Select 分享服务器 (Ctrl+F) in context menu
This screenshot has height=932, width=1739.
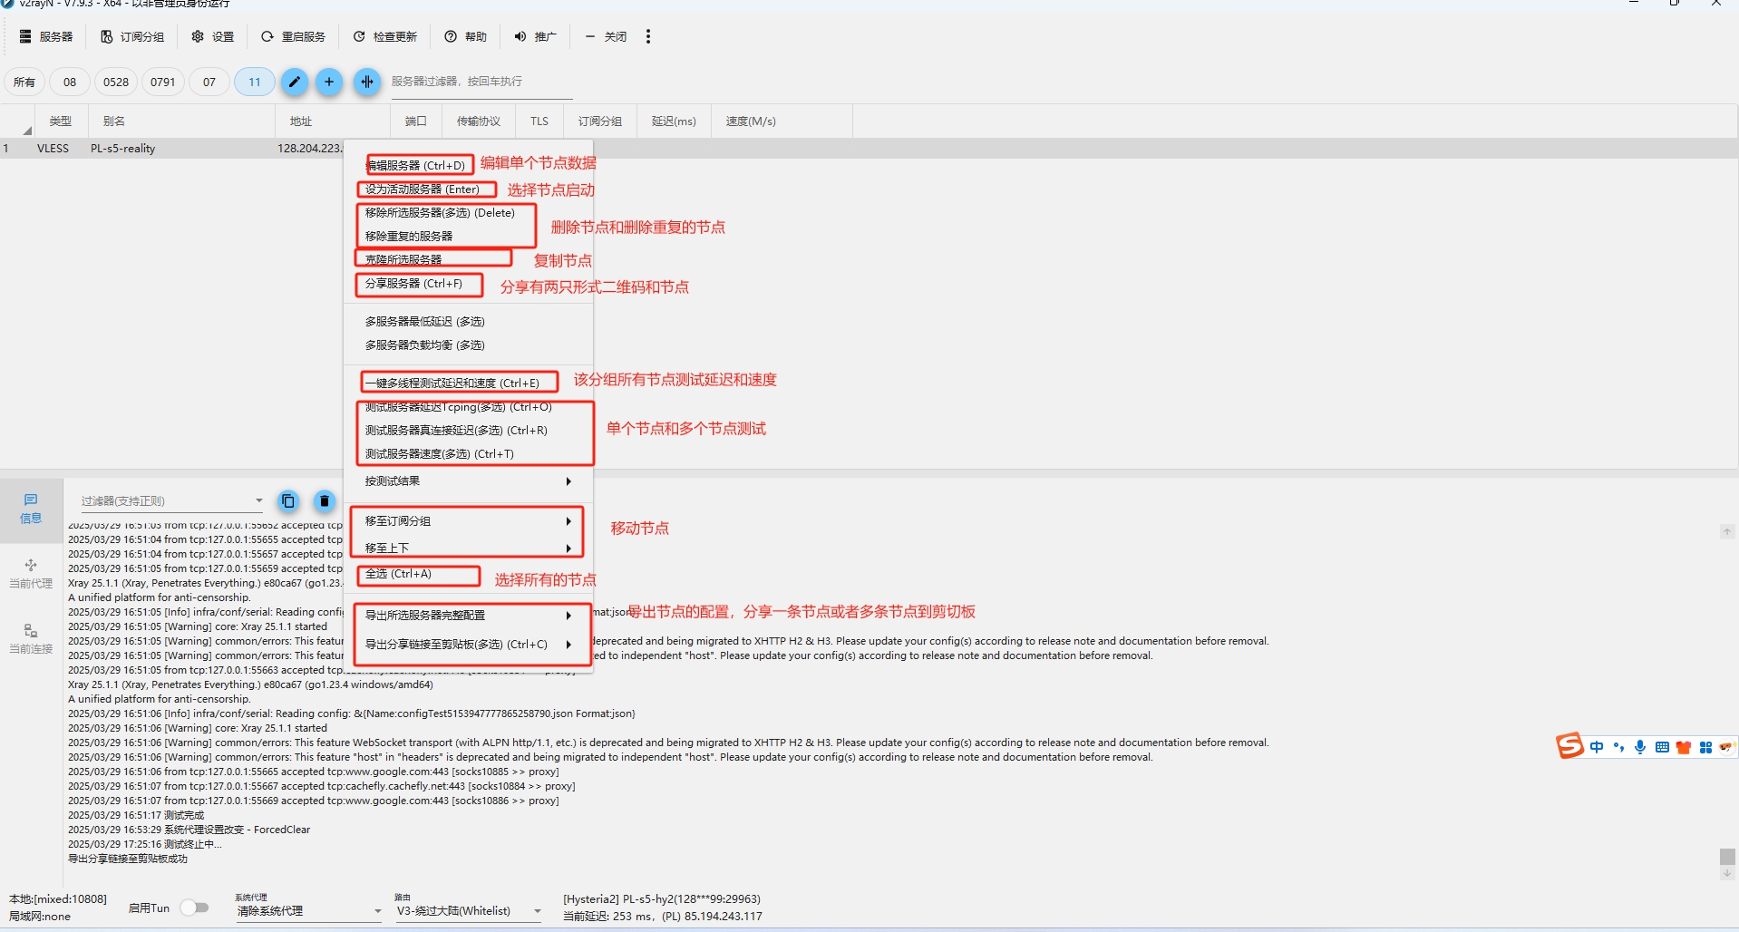tap(414, 284)
